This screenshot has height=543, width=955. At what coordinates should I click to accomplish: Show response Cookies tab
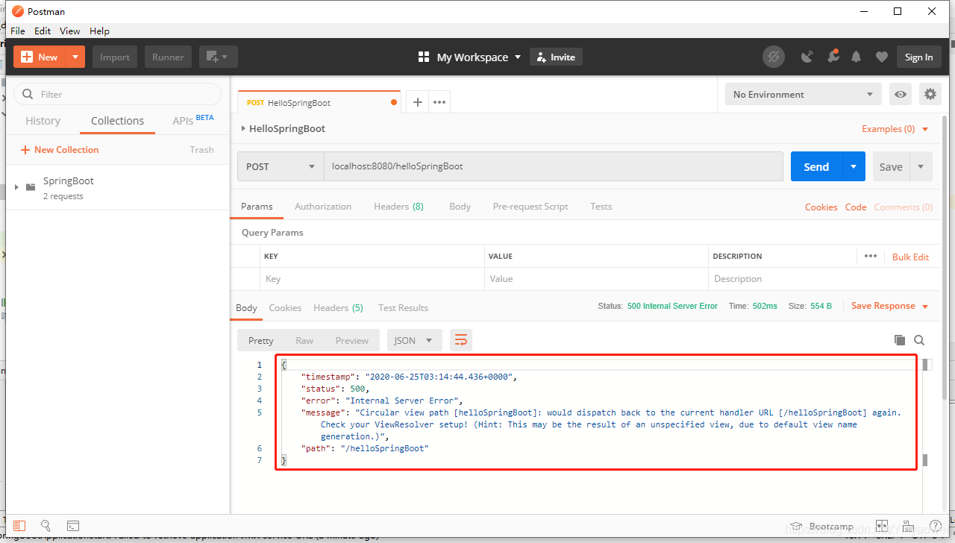(x=285, y=307)
